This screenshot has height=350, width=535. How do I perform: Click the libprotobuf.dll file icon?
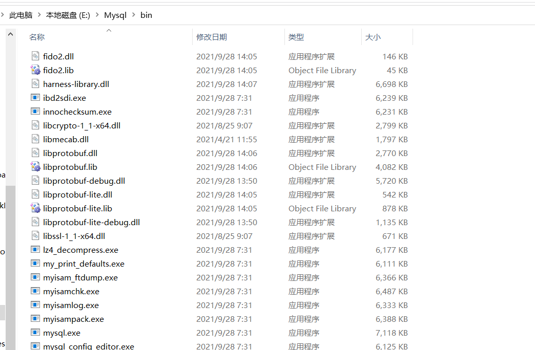35,152
